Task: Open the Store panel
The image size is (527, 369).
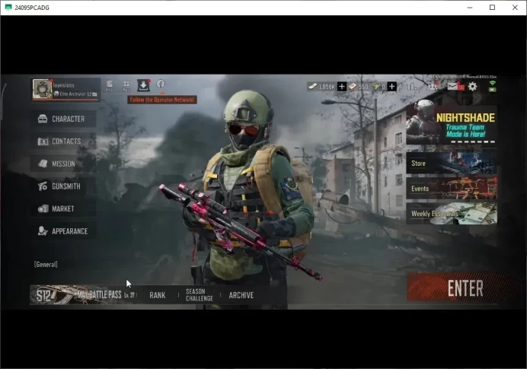Action: [452, 163]
